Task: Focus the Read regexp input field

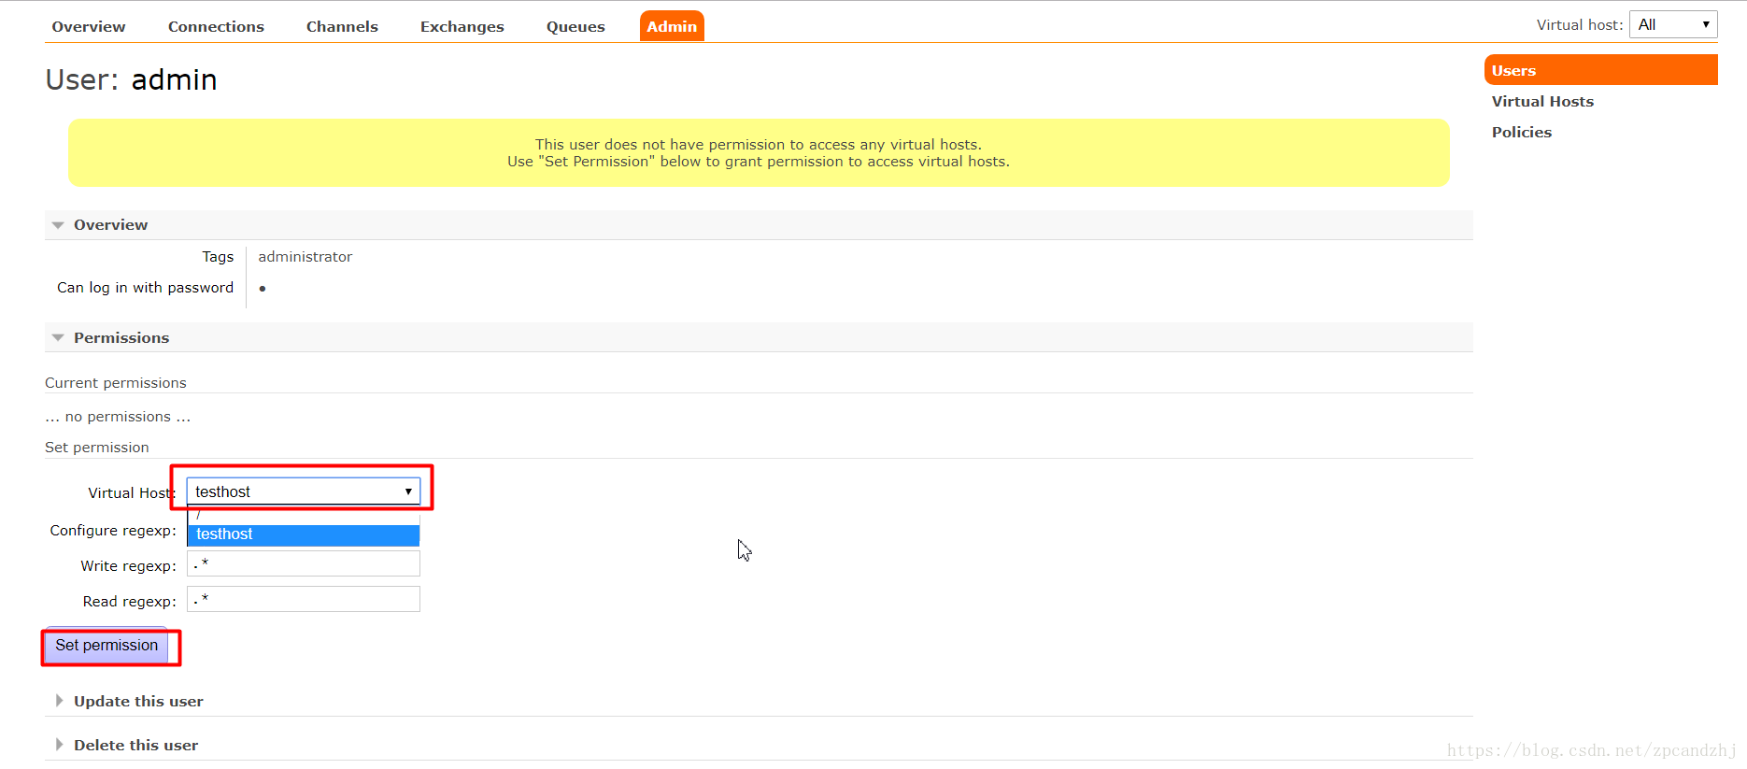Action: coord(304,599)
